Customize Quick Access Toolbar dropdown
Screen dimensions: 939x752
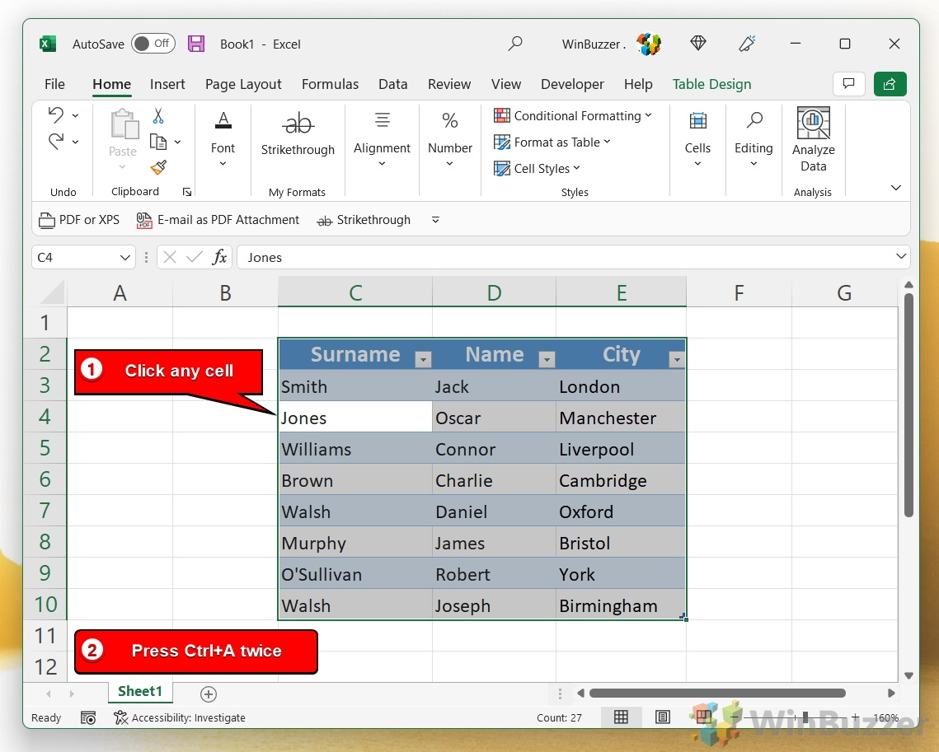435,220
